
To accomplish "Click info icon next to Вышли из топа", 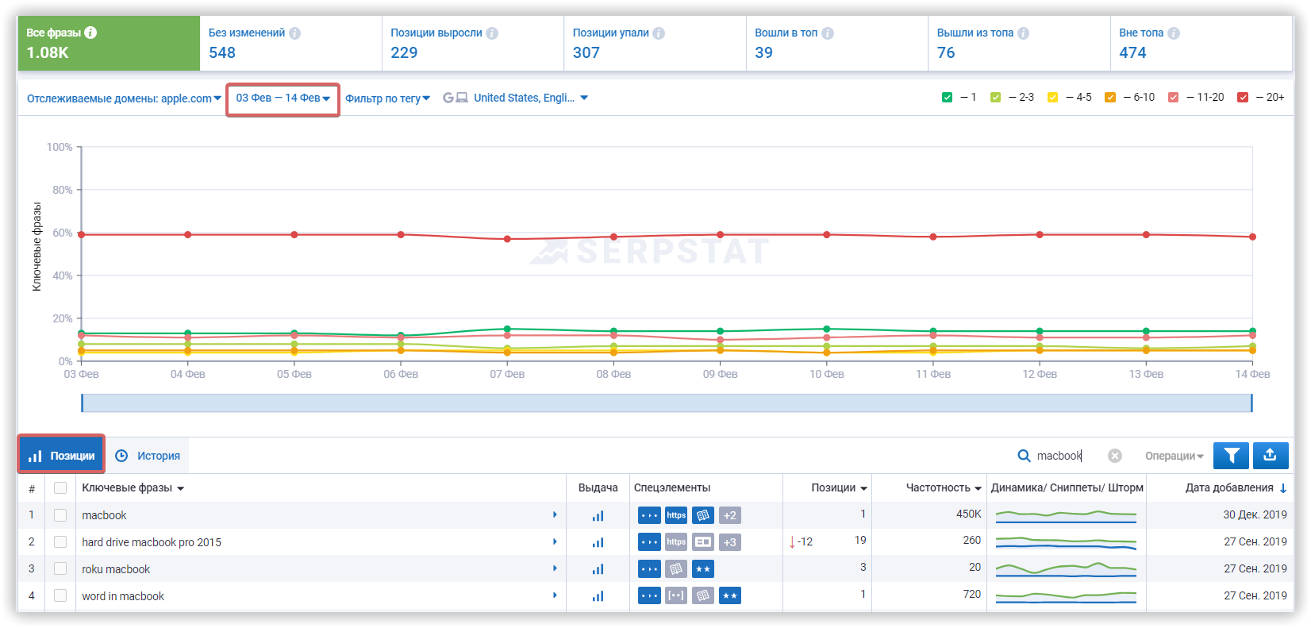I will click(x=1024, y=33).
